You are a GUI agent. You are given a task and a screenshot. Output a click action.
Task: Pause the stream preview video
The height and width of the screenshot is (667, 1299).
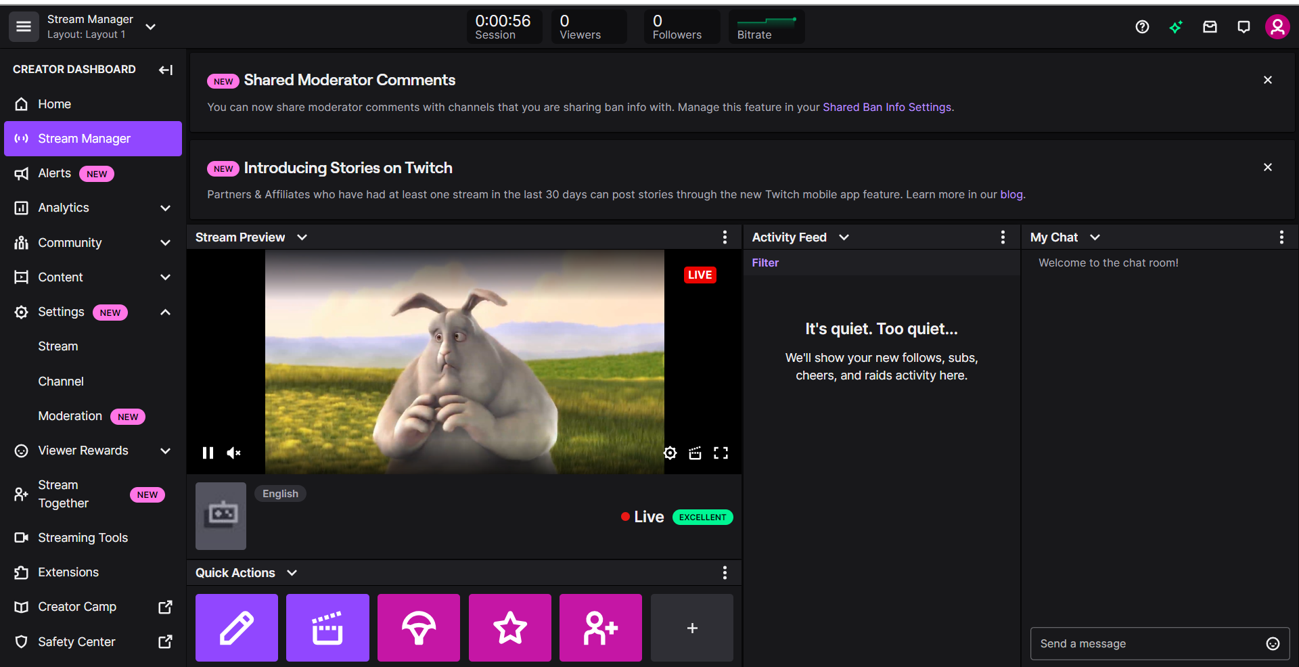(x=208, y=453)
